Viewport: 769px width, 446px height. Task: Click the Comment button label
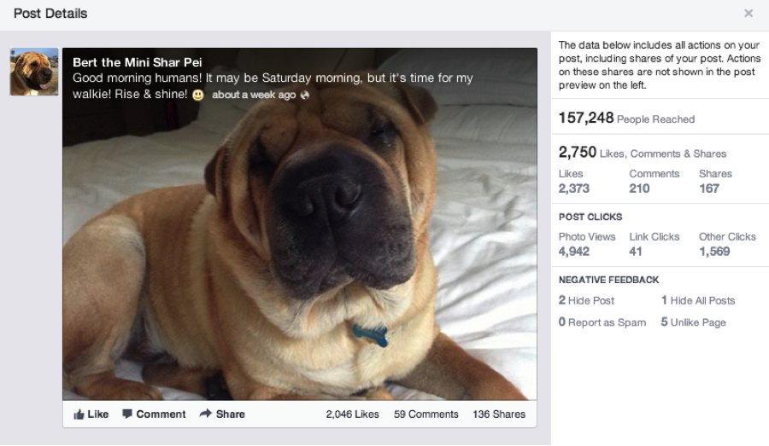161,414
